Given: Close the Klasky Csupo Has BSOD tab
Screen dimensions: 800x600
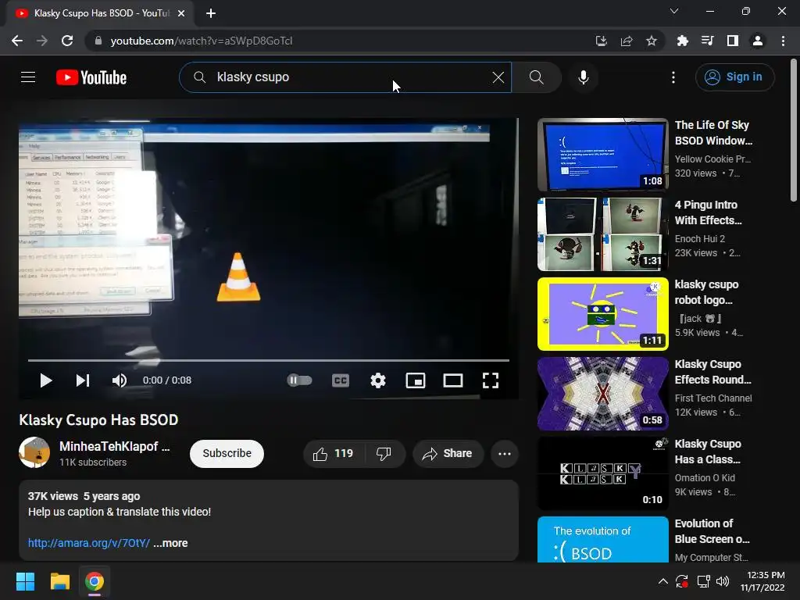Looking at the screenshot, I should (181, 13).
